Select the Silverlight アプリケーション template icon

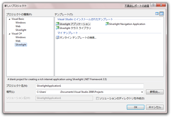[x=57, y=24]
